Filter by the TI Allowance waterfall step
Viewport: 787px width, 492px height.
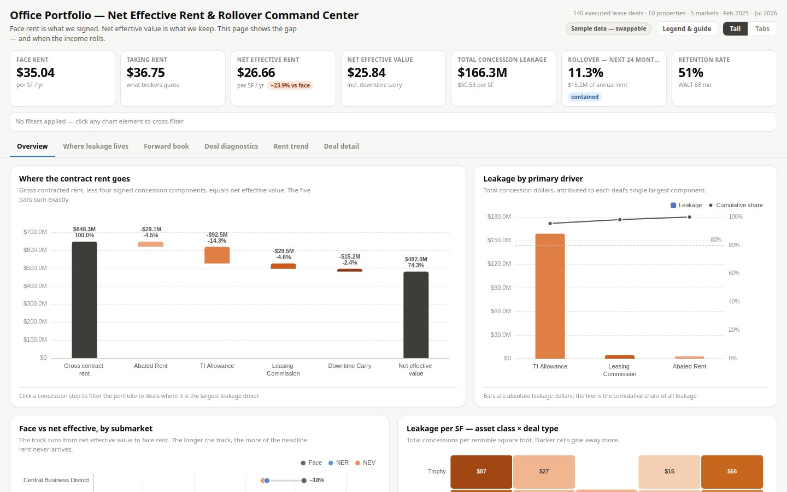coord(217,255)
